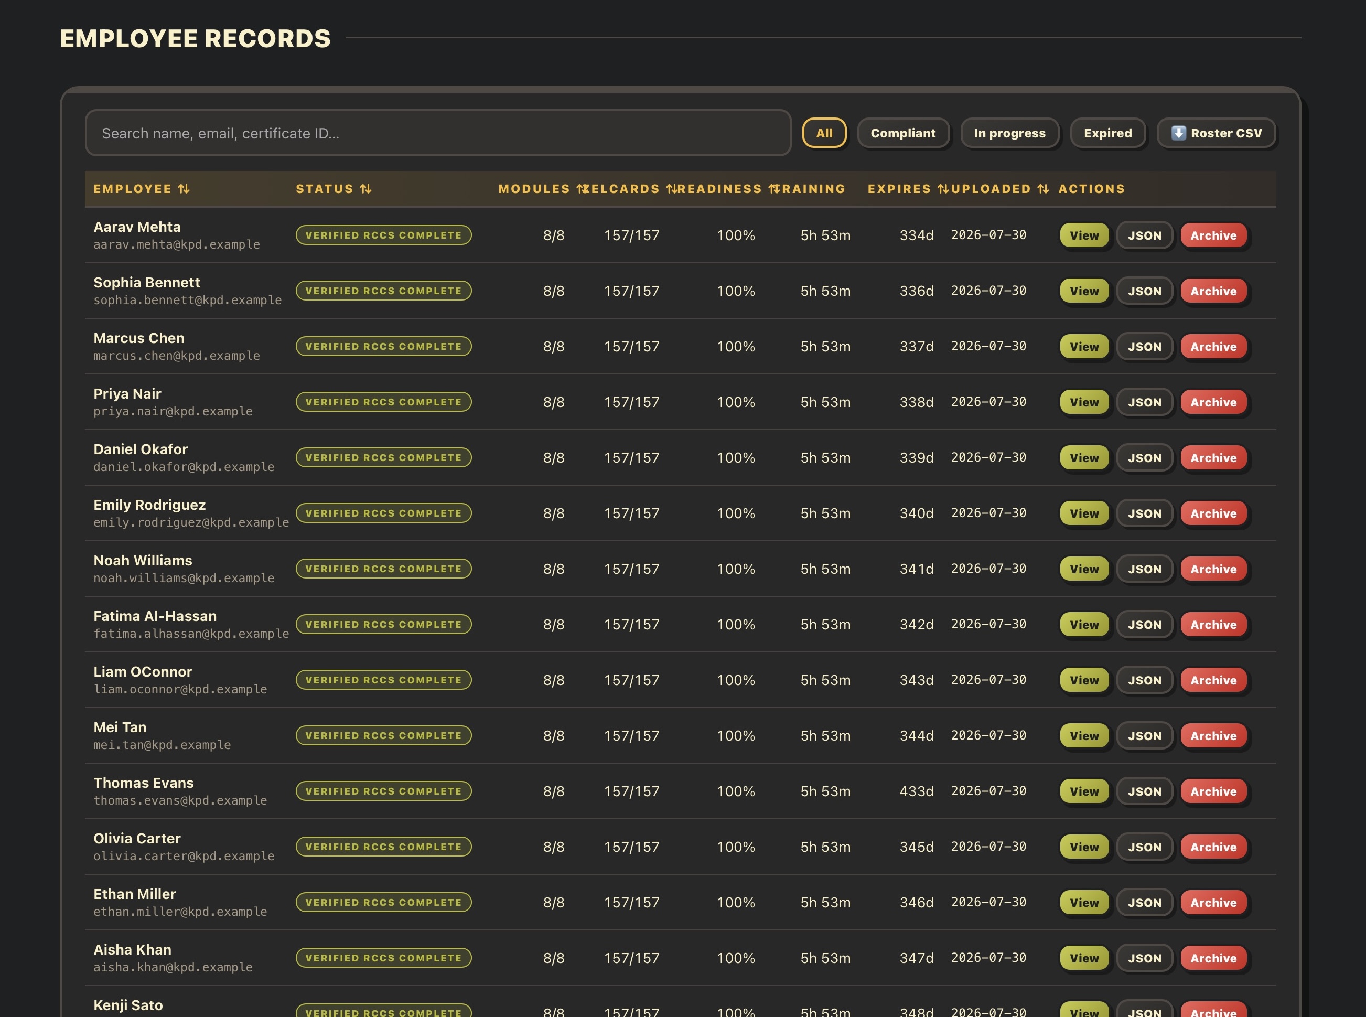Click email aarav.mehta@kpd.example
This screenshot has height=1017, width=1366.
[177, 245]
